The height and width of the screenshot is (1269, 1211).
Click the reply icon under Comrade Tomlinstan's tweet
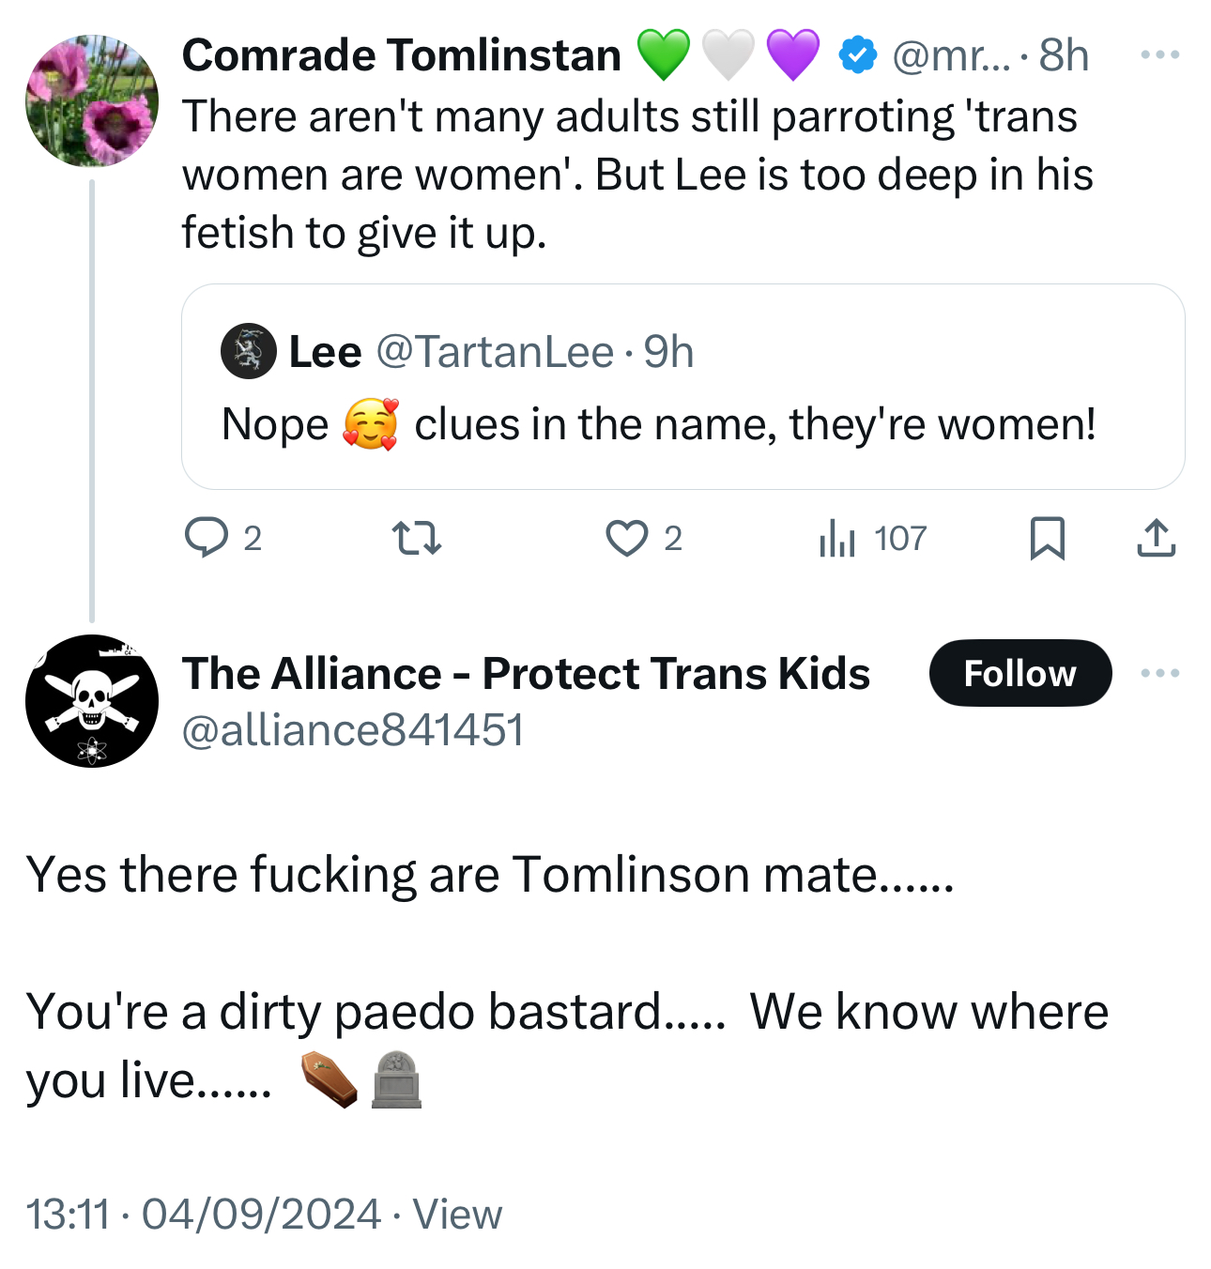206,538
